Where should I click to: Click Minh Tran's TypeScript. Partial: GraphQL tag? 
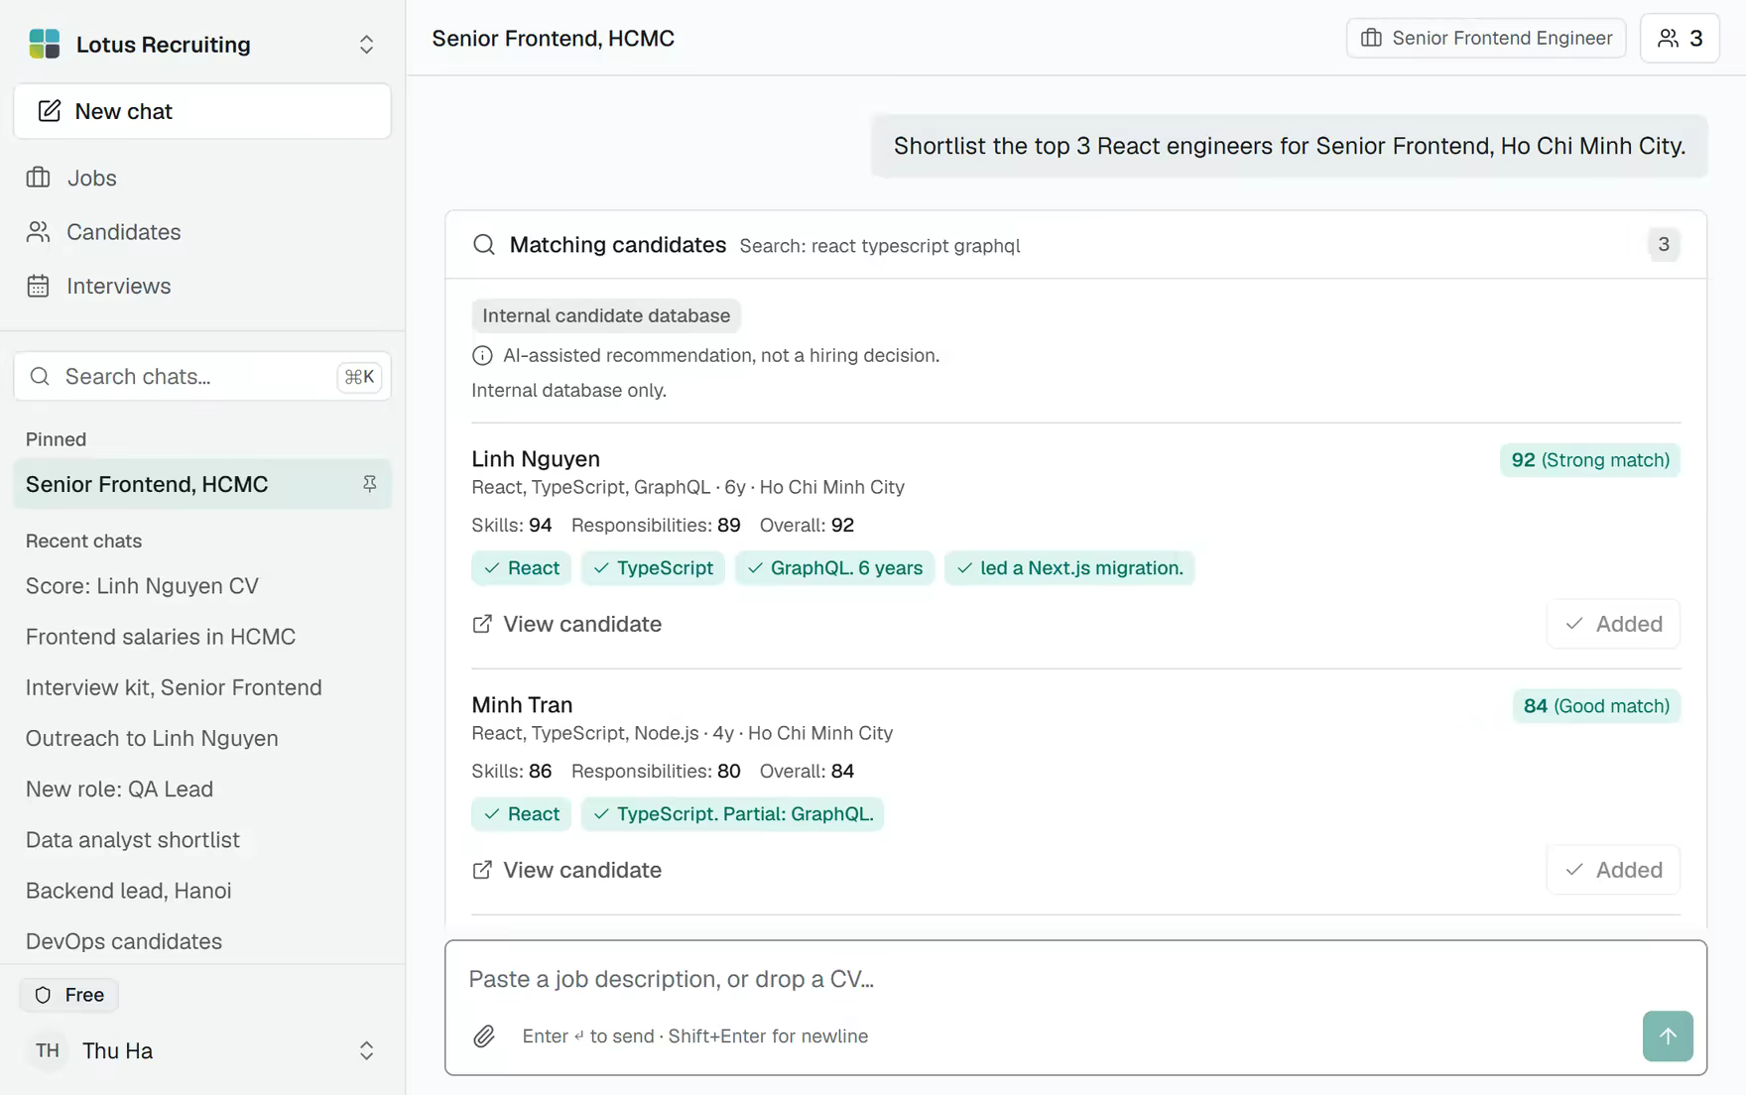coord(732,814)
